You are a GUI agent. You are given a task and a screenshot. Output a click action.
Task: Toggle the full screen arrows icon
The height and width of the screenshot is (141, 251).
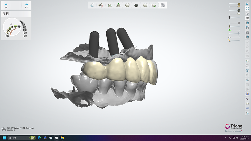[247, 8]
